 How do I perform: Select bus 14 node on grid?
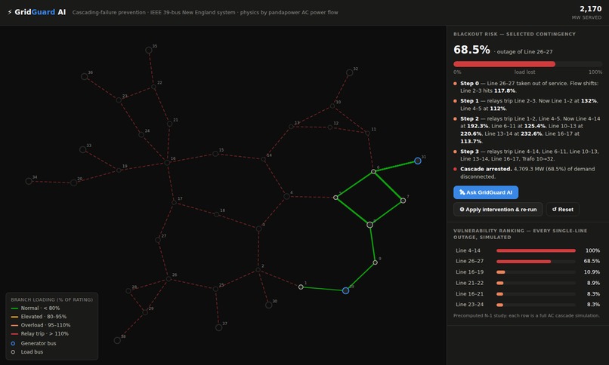(264, 159)
